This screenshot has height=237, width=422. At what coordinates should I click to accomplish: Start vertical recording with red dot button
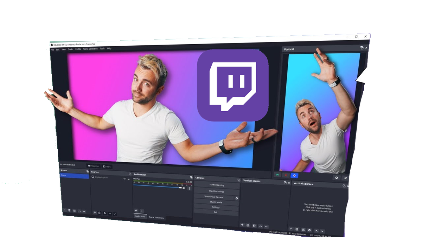286,175
